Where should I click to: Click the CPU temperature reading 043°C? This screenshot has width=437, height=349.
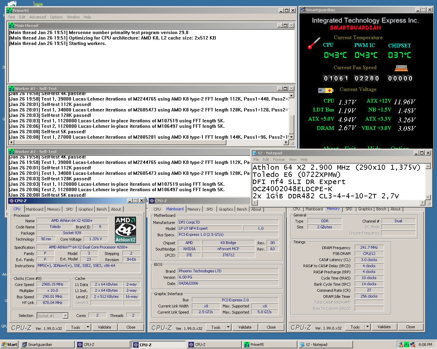coord(335,55)
